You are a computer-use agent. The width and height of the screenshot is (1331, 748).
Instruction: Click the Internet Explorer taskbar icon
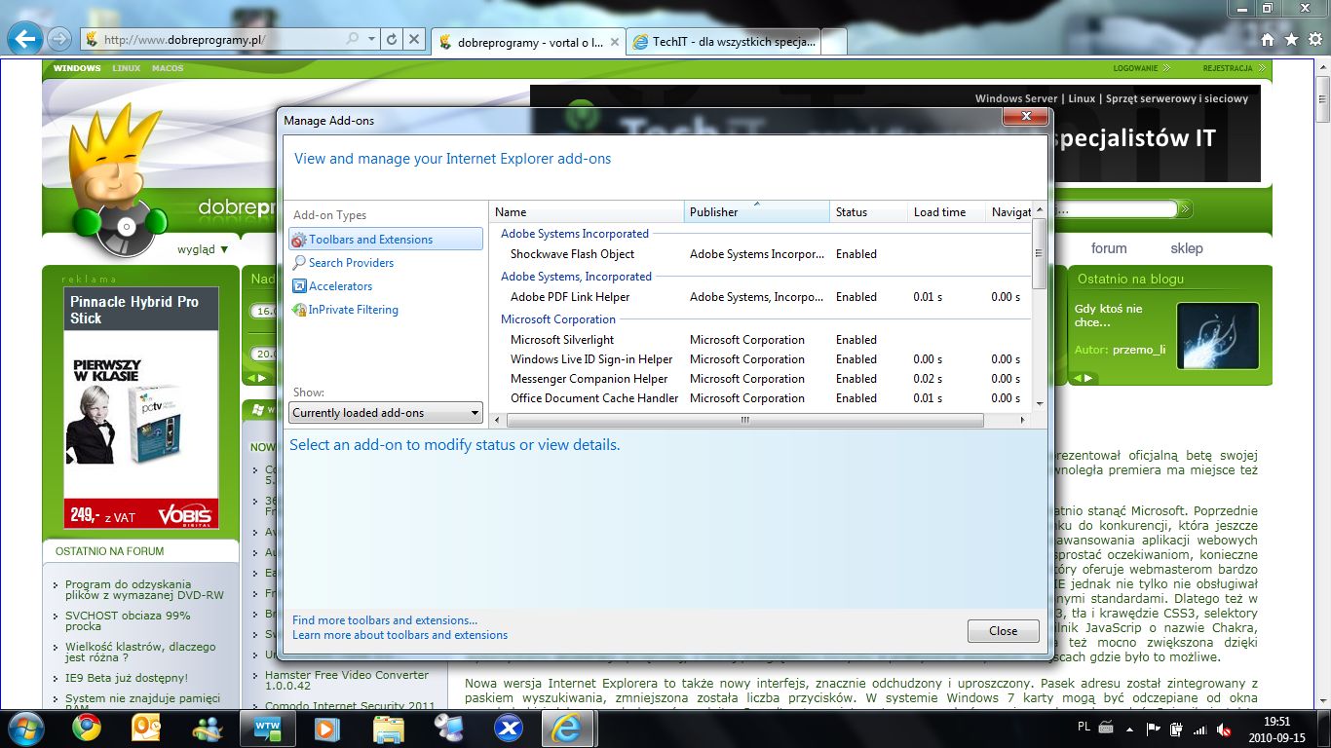[568, 729]
